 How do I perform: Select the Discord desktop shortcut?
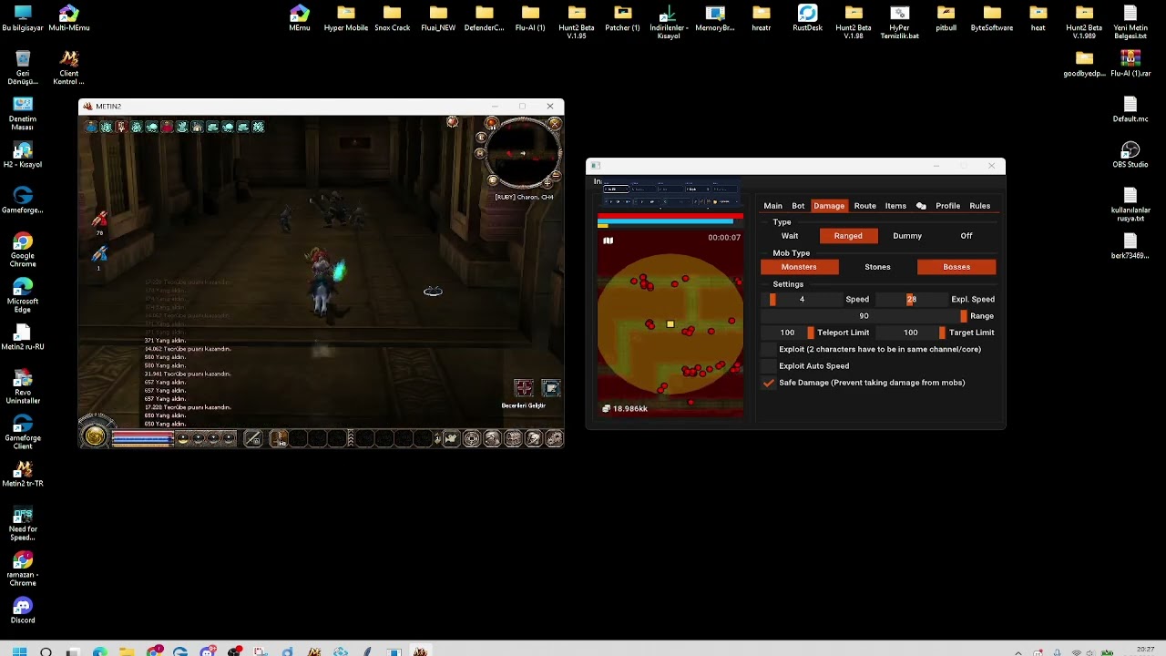coord(23,610)
